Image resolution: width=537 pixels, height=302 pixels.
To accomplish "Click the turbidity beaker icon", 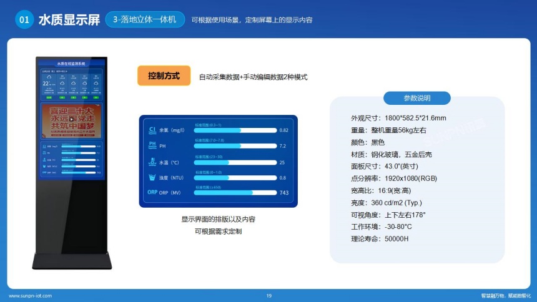I will pyautogui.click(x=152, y=177).
